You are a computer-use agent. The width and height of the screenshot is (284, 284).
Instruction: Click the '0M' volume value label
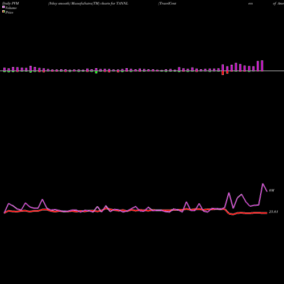click(272, 190)
